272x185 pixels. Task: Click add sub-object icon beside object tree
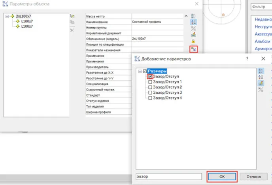72,16
